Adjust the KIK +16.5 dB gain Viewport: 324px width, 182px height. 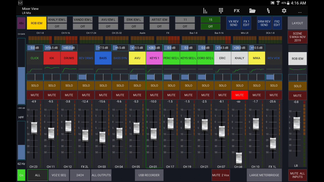tap(52, 48)
